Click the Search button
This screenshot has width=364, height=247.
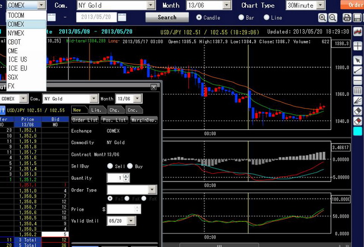click(x=167, y=17)
